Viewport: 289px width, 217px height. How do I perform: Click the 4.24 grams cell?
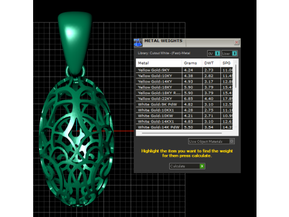point(192,70)
